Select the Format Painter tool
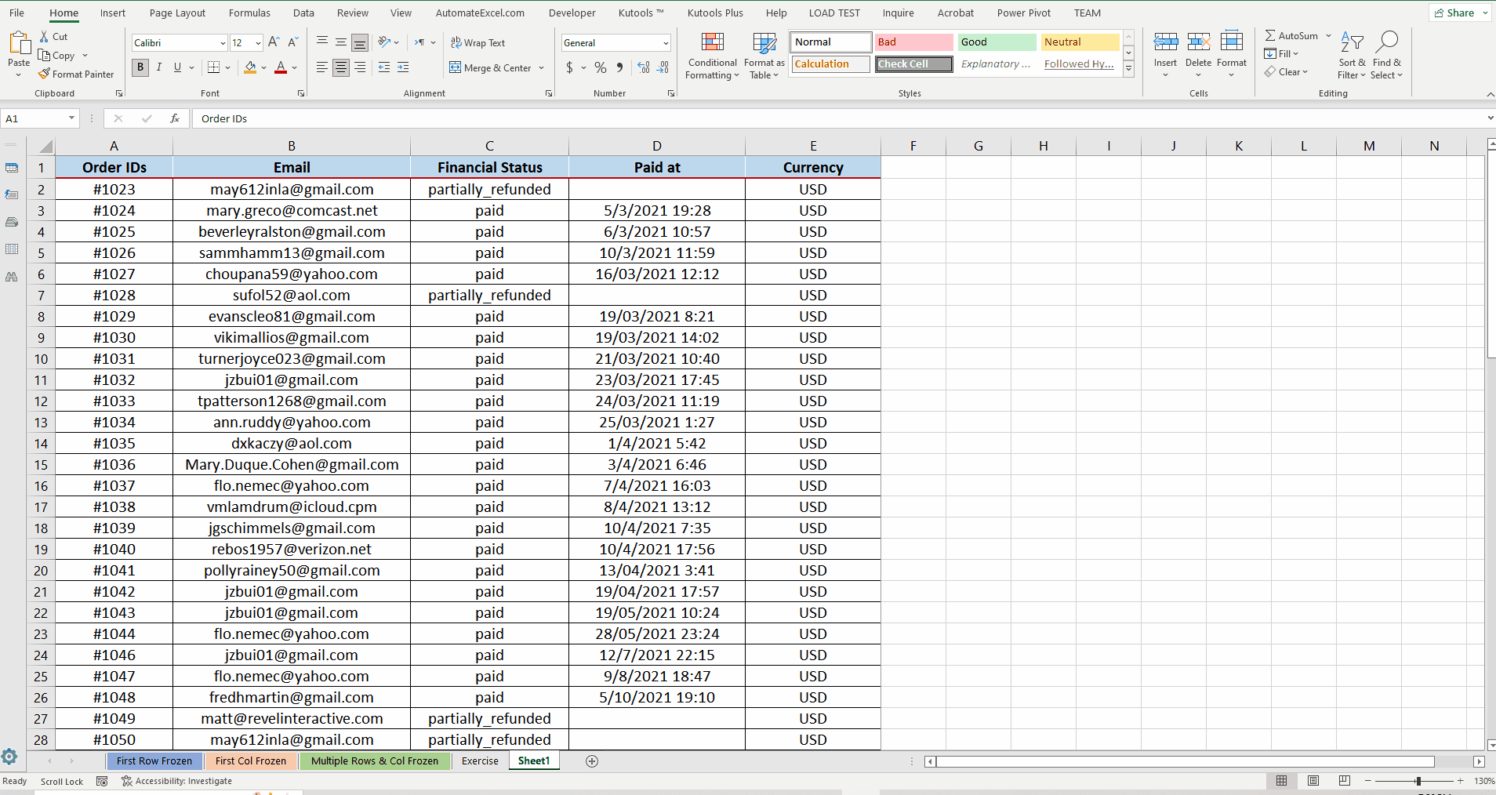This screenshot has height=795, width=1496. pyautogui.click(x=76, y=74)
